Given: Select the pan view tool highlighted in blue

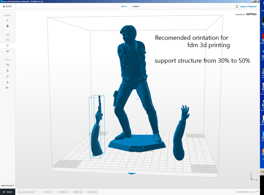Looking at the screenshot, I should [7, 46].
